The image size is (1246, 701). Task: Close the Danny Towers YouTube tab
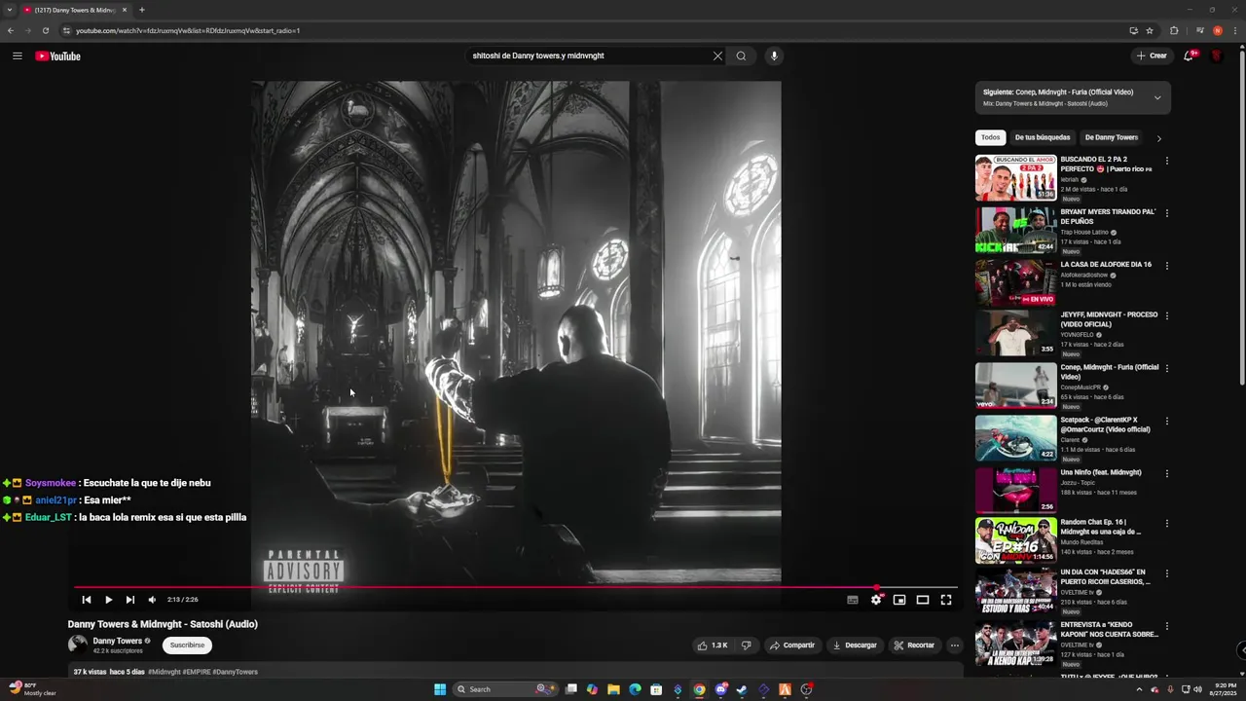[125, 10]
